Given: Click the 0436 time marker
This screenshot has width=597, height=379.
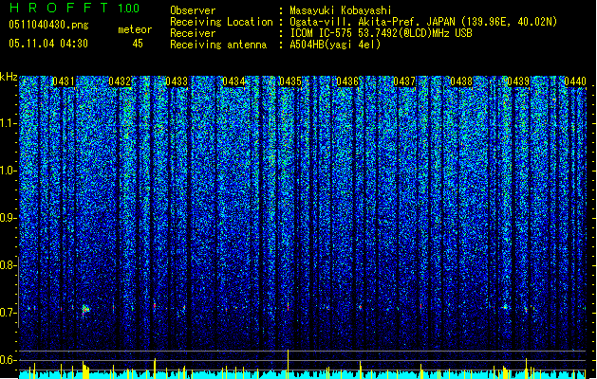Looking at the screenshot, I should (347, 81).
